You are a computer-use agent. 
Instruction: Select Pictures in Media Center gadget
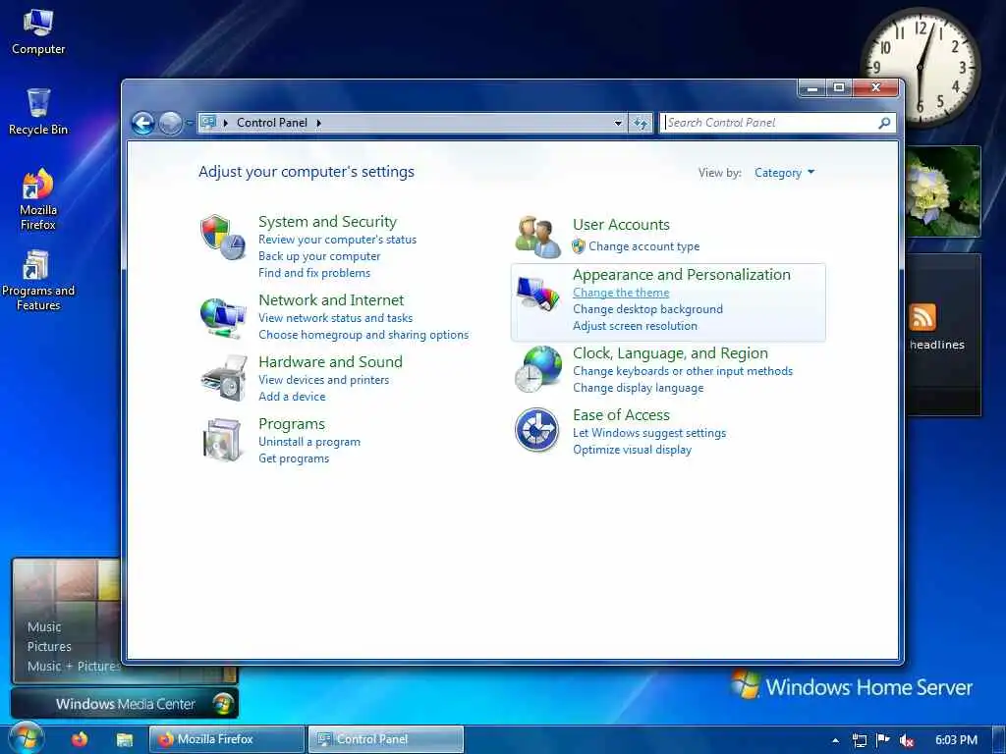[49, 646]
